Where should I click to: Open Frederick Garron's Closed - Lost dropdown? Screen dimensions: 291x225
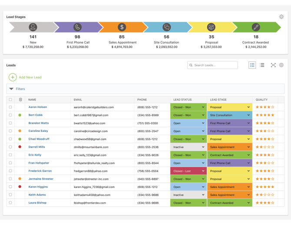pos(188,171)
